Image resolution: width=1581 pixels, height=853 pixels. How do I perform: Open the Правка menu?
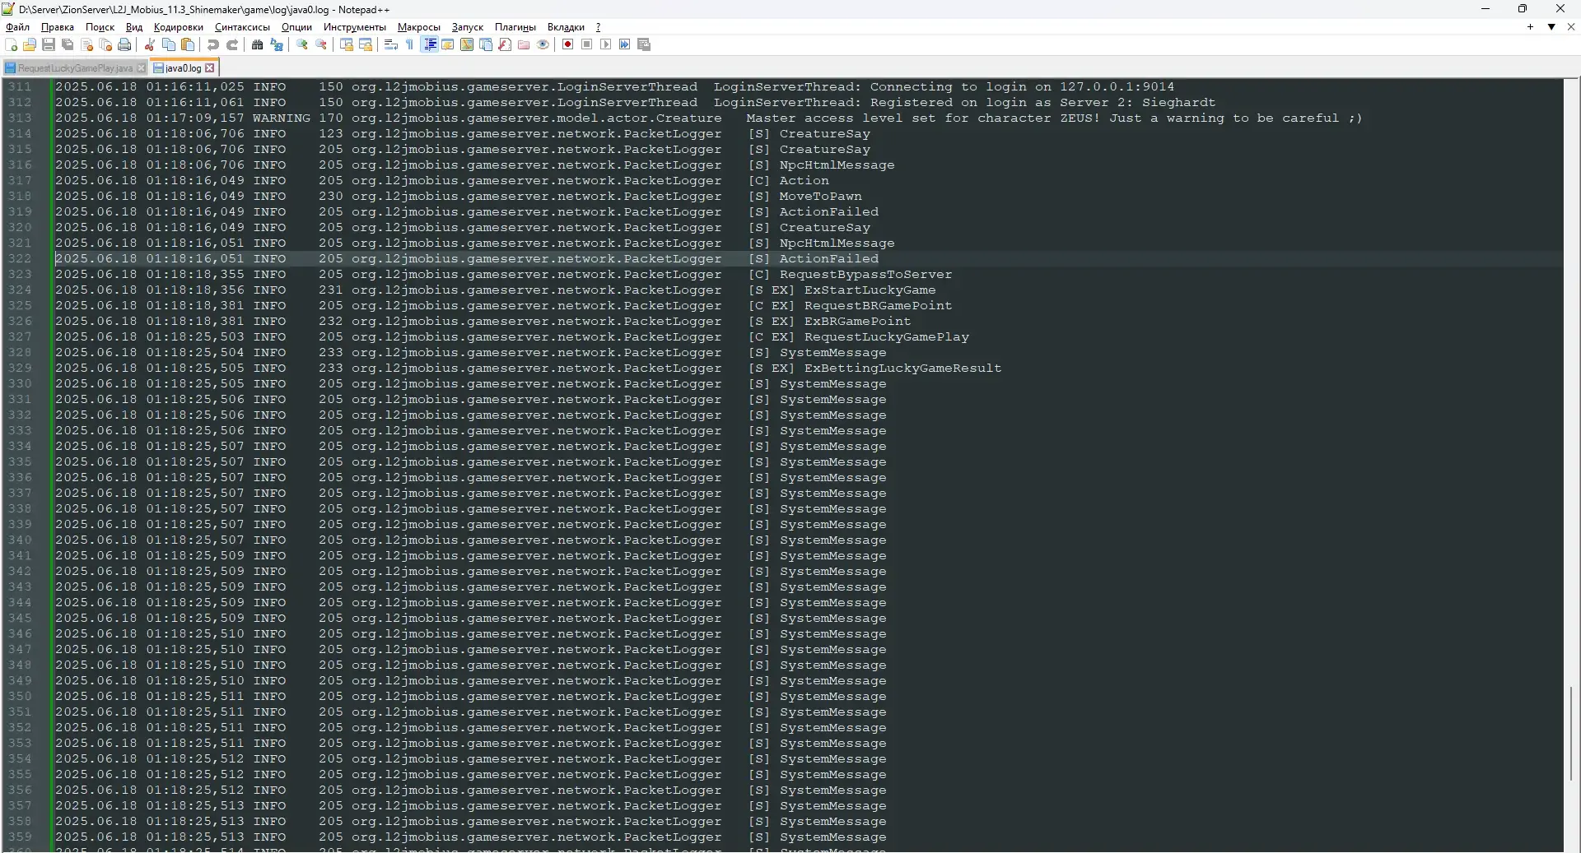pyautogui.click(x=58, y=27)
